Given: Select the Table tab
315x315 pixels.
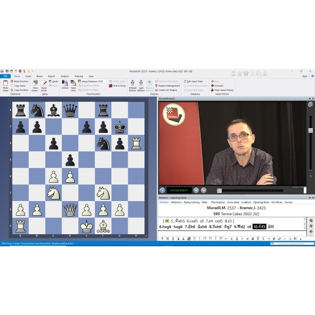Looking at the screenshot, I should (x=204, y=202).
